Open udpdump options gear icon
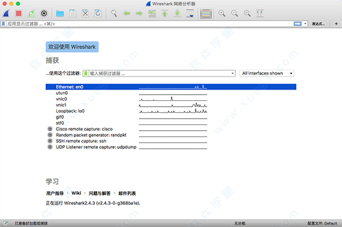This screenshot has width=342, height=227. (x=50, y=147)
